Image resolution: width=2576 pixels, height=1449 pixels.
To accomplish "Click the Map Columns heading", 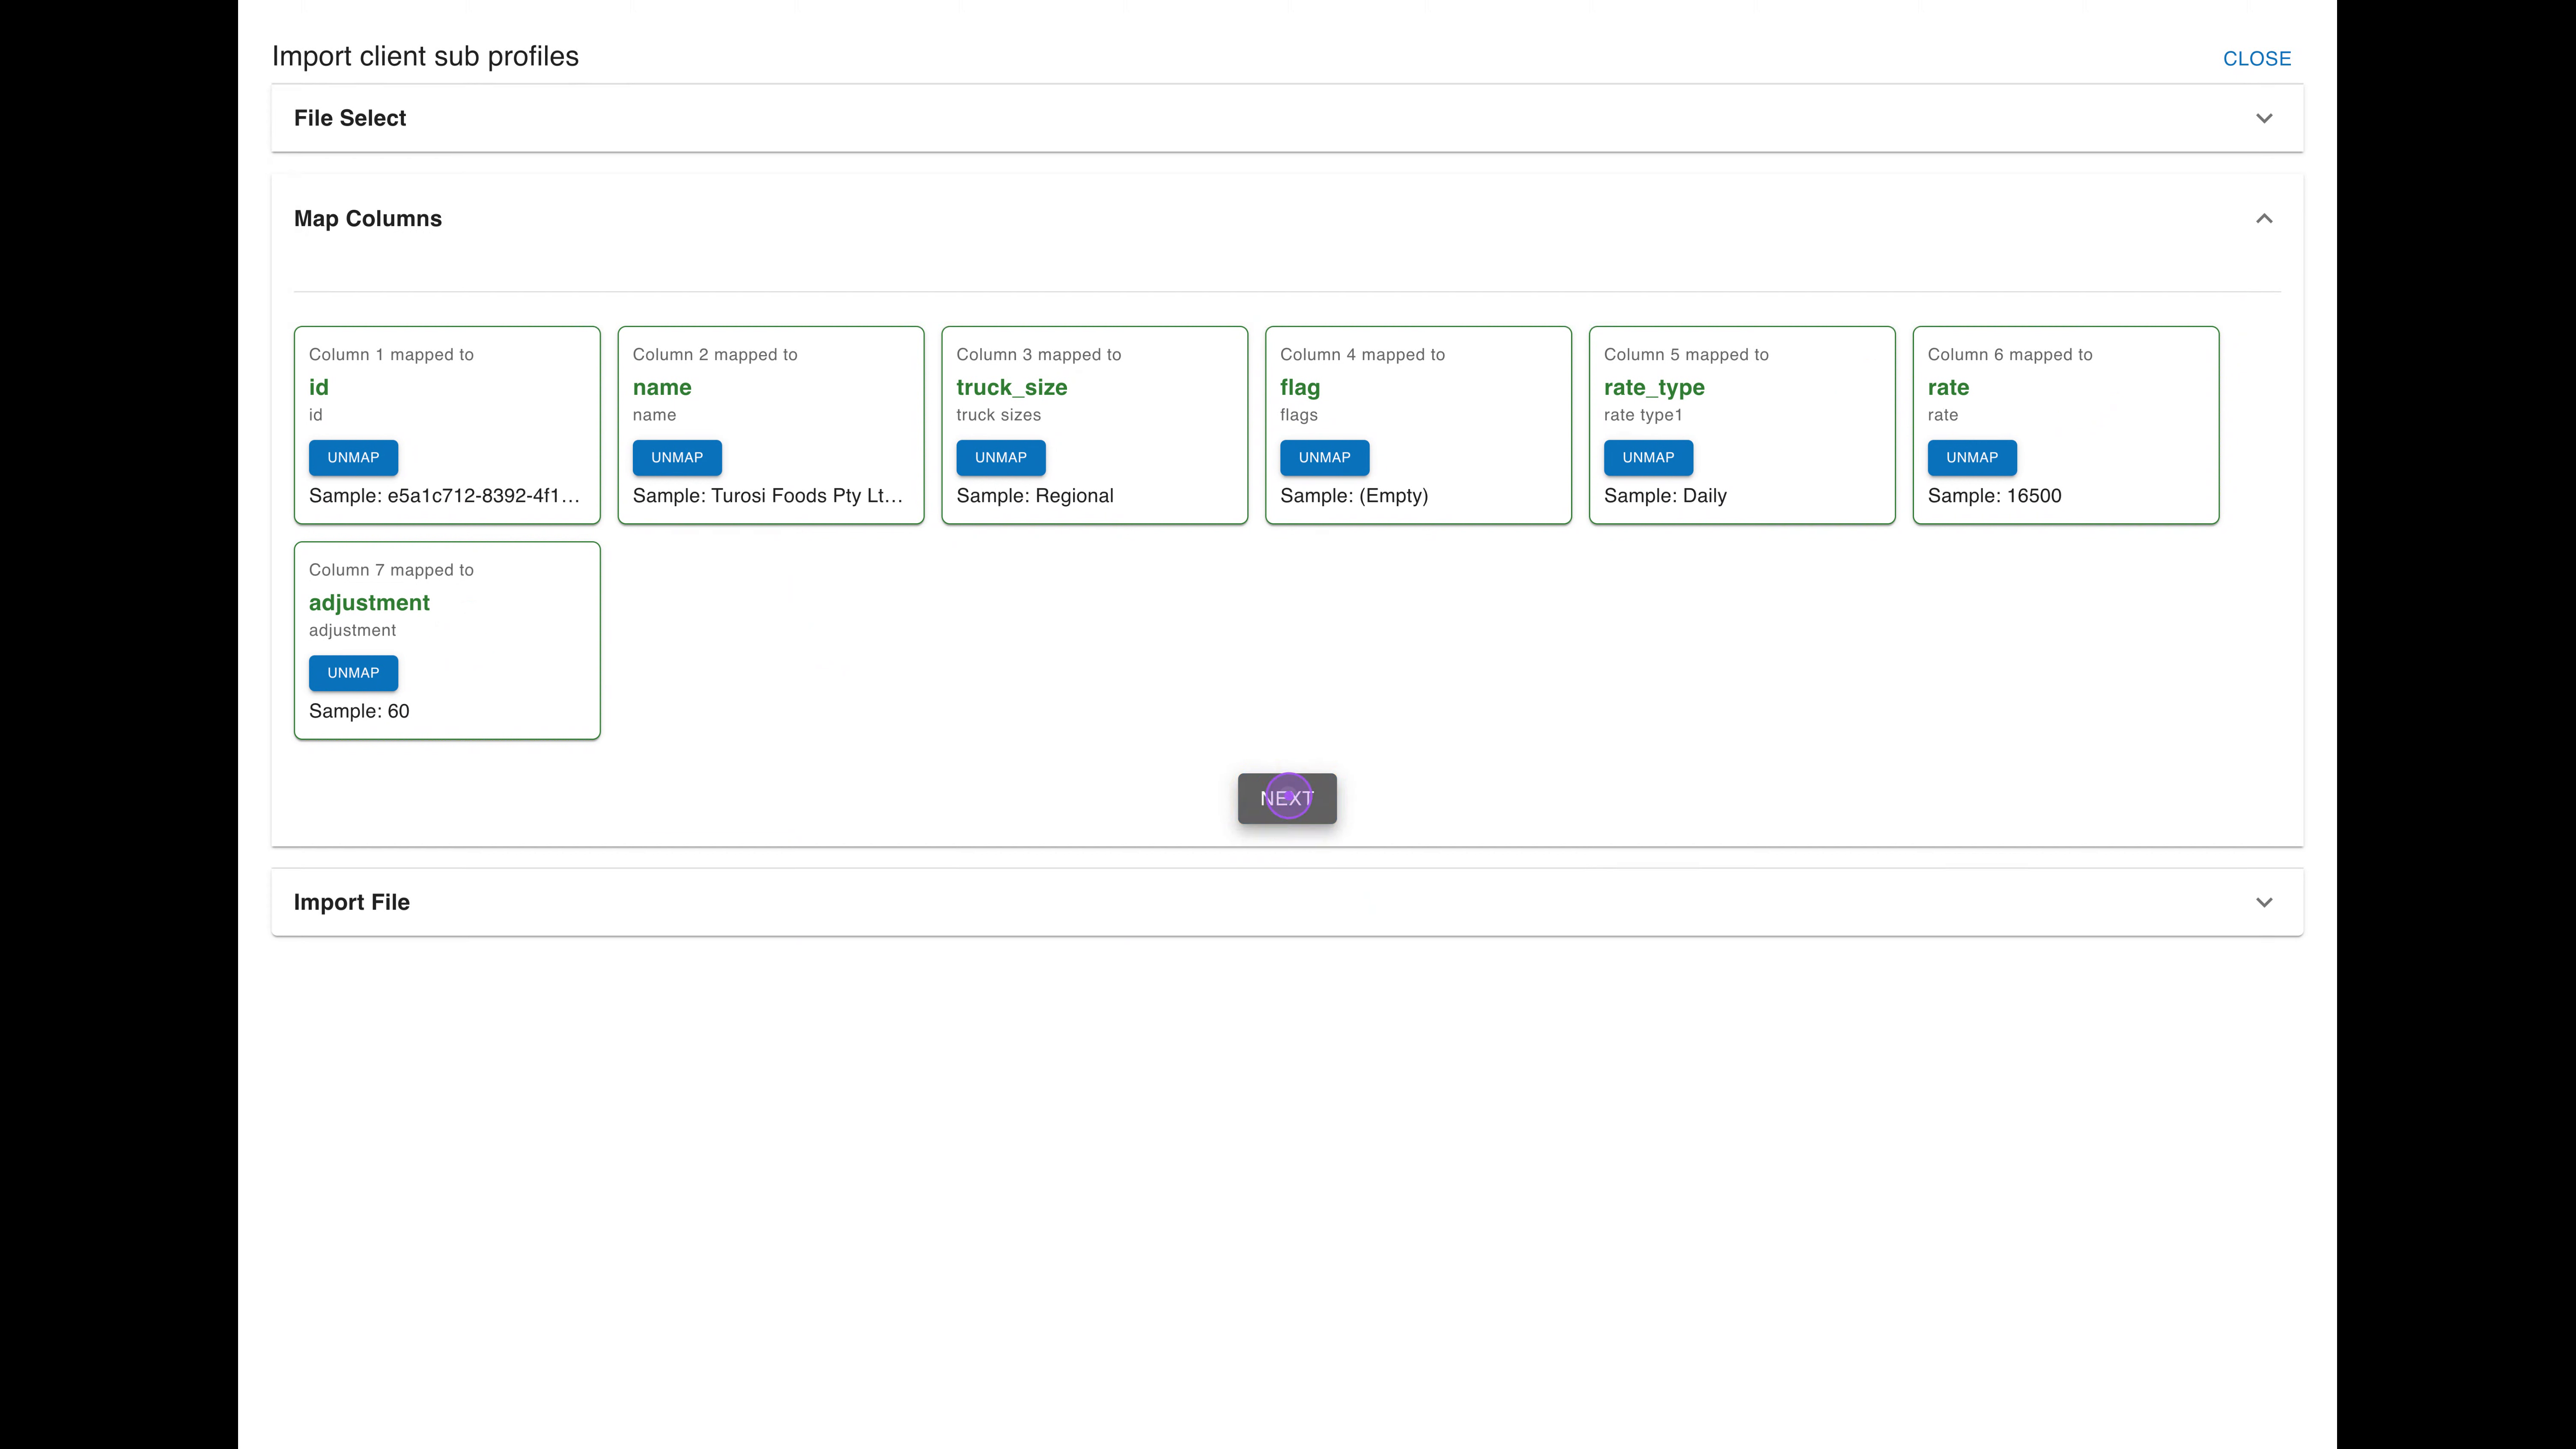I will pos(368,219).
